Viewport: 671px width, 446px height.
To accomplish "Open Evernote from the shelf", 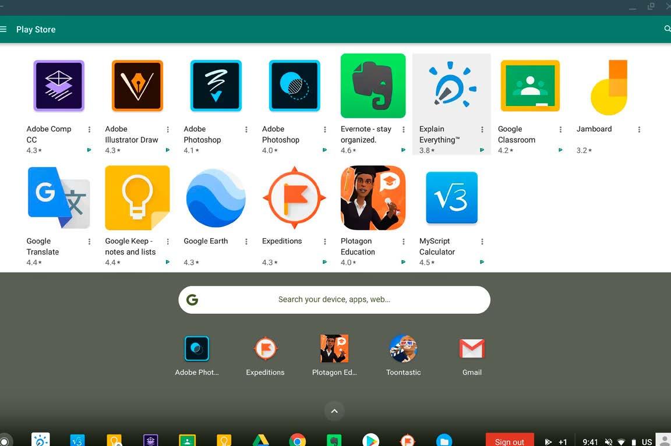I will coord(334,440).
